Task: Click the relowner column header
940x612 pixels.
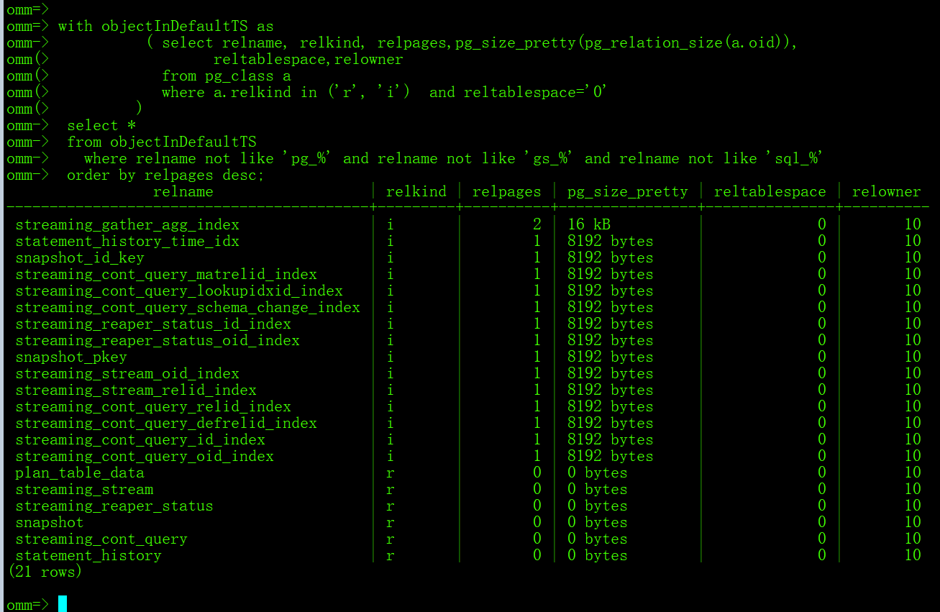Action: tap(886, 192)
